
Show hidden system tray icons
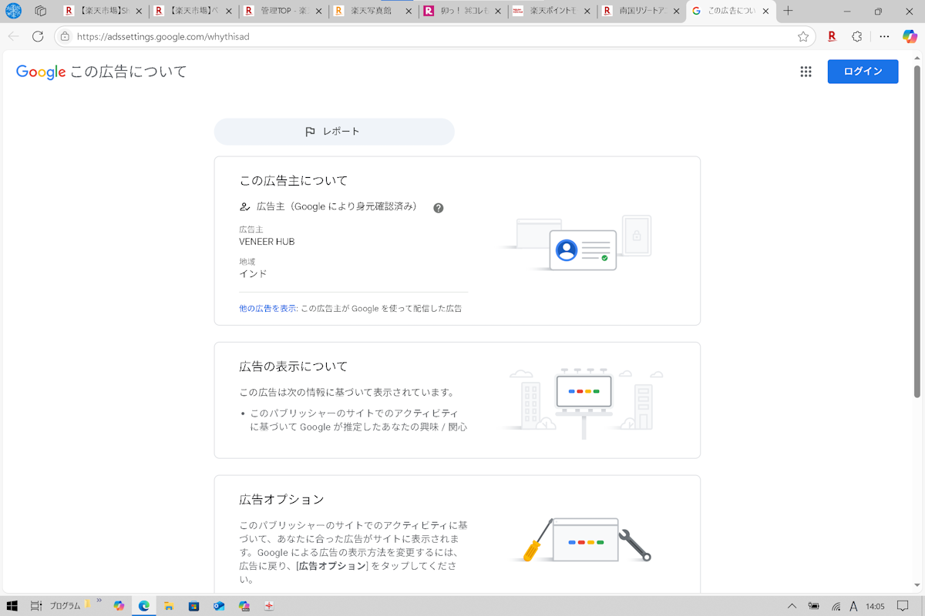792,606
